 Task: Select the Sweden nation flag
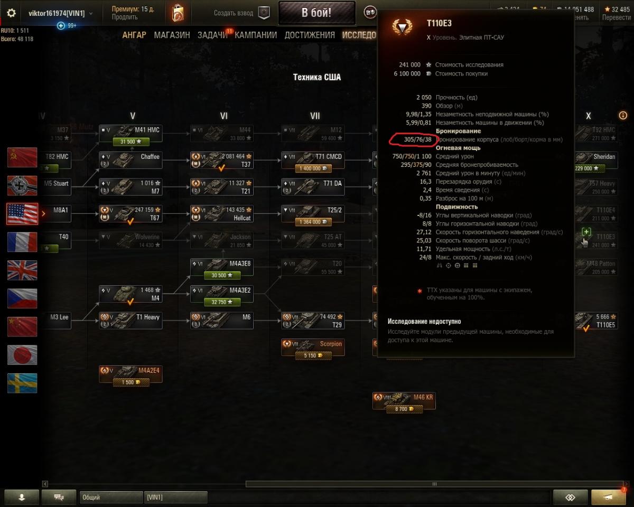(x=22, y=383)
